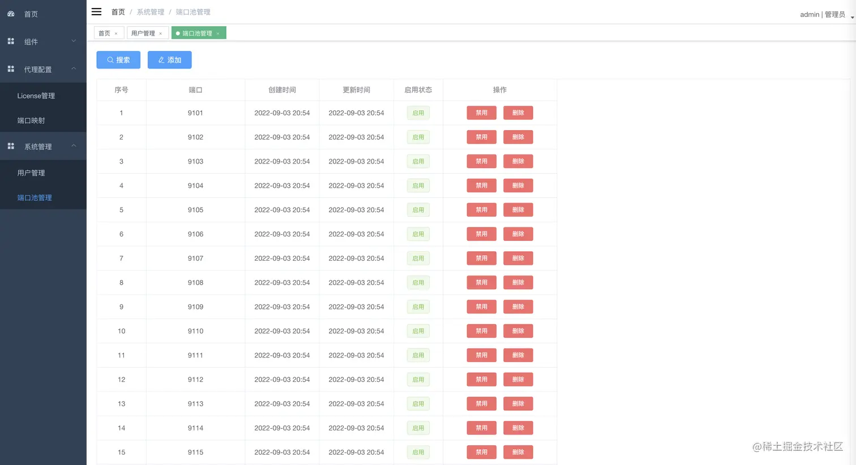Expand the 组件 sidebar menu chevron
The width and height of the screenshot is (856, 465).
[74, 41]
